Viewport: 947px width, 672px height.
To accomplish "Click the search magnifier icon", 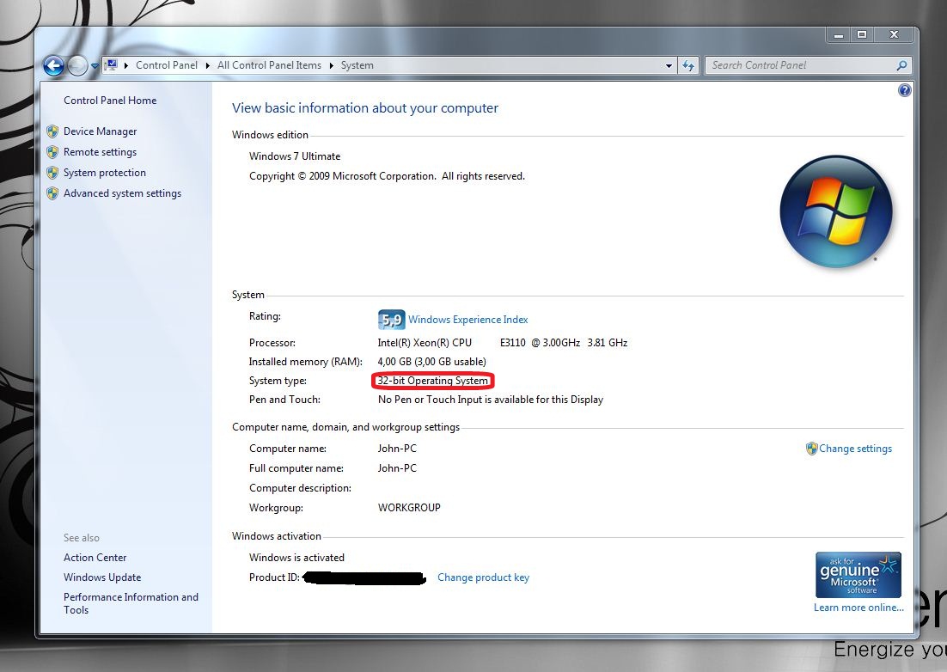I will 901,65.
